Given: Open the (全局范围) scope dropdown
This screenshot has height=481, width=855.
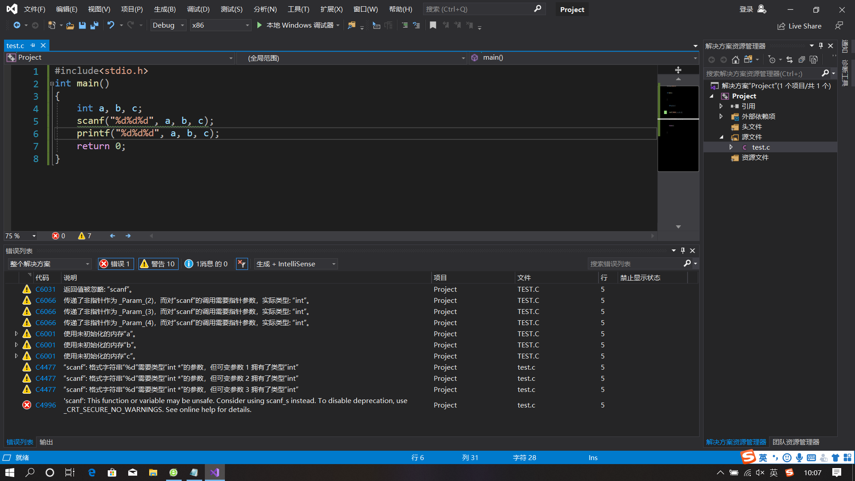Looking at the screenshot, I should pyautogui.click(x=352, y=58).
